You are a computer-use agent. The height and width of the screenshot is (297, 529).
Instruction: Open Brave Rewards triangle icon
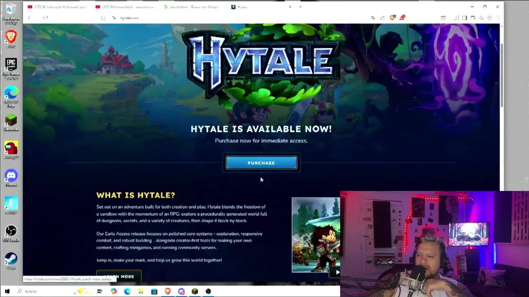coord(402,17)
